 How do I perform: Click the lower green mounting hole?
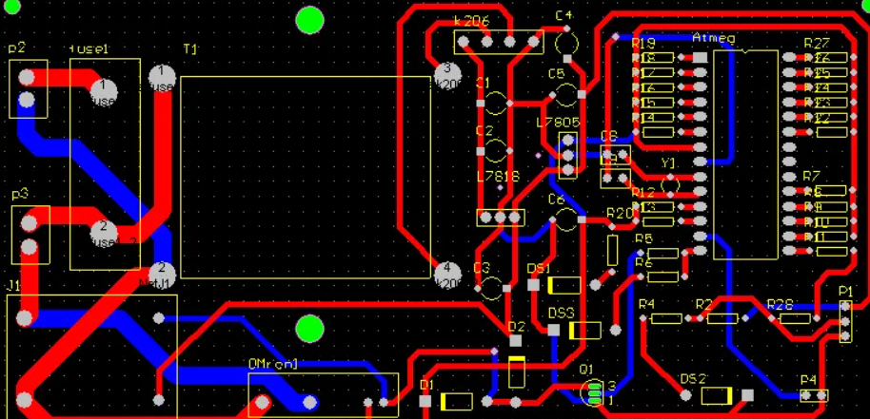(309, 329)
